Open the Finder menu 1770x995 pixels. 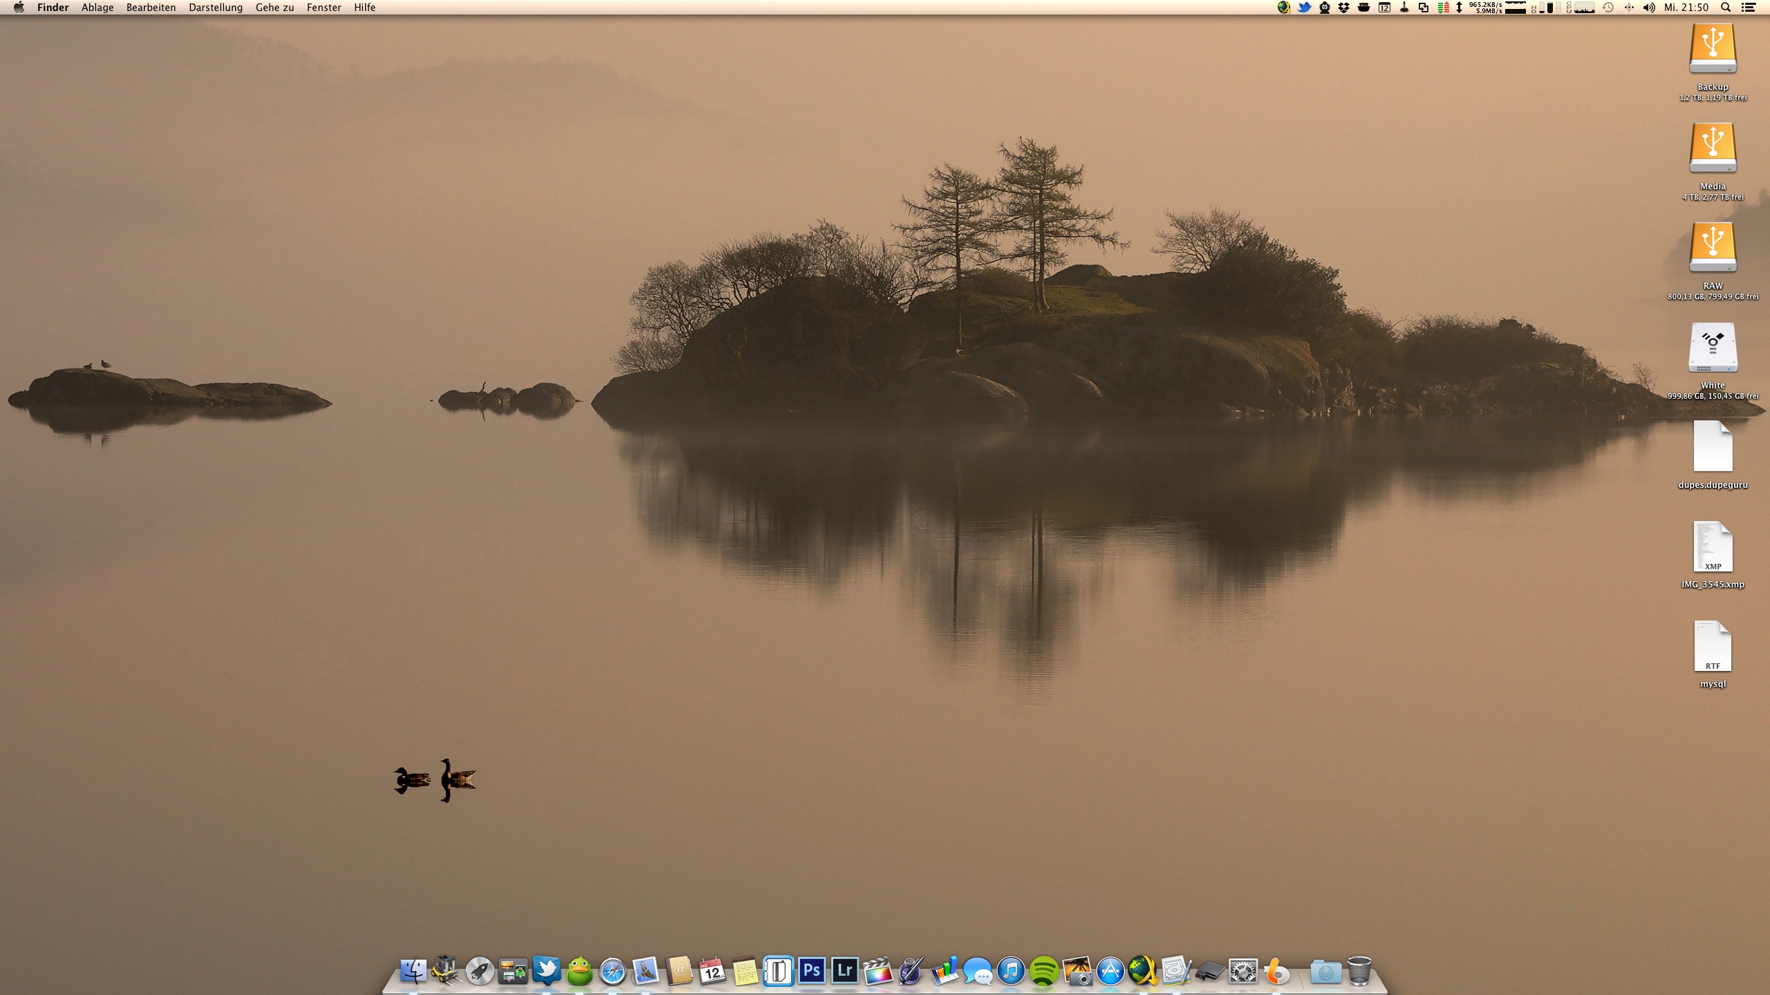coord(53,8)
